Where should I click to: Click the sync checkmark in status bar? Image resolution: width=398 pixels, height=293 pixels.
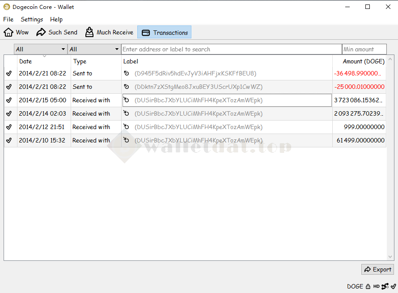tap(393, 286)
